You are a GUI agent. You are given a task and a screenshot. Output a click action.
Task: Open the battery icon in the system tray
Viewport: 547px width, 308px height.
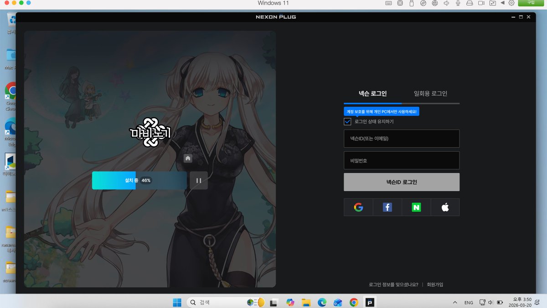pos(500,302)
